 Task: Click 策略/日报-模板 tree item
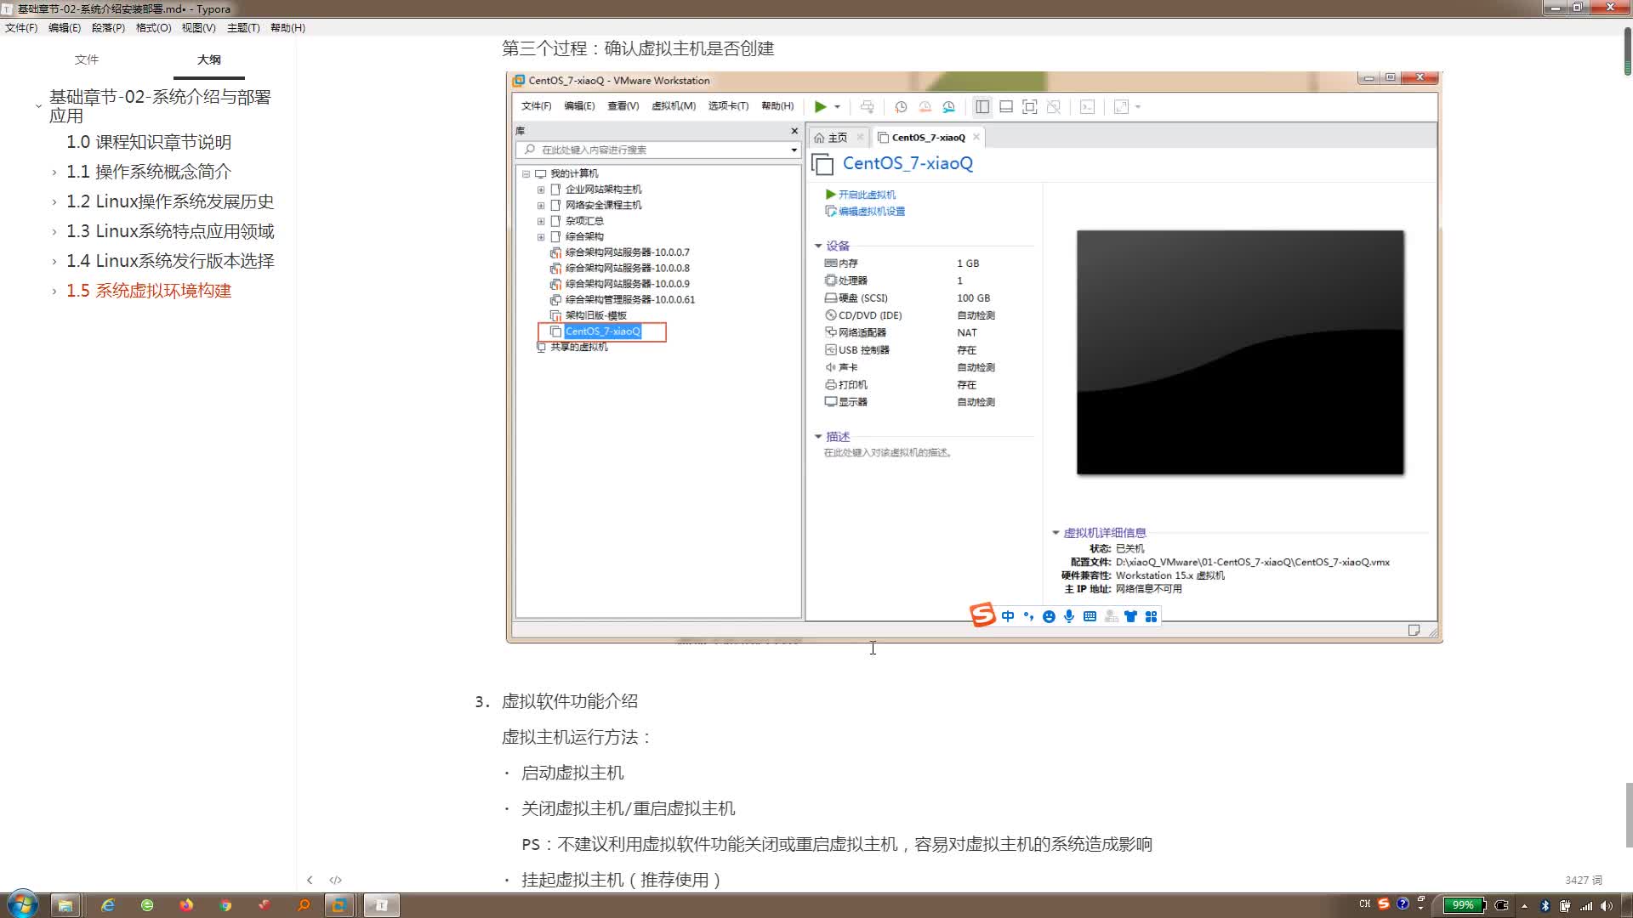595,315
